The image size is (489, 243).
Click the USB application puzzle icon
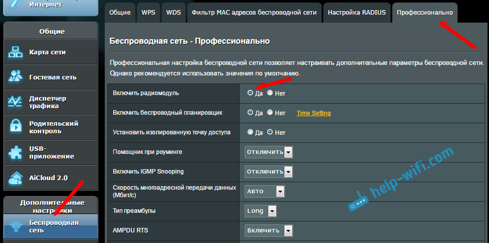[x=16, y=152]
